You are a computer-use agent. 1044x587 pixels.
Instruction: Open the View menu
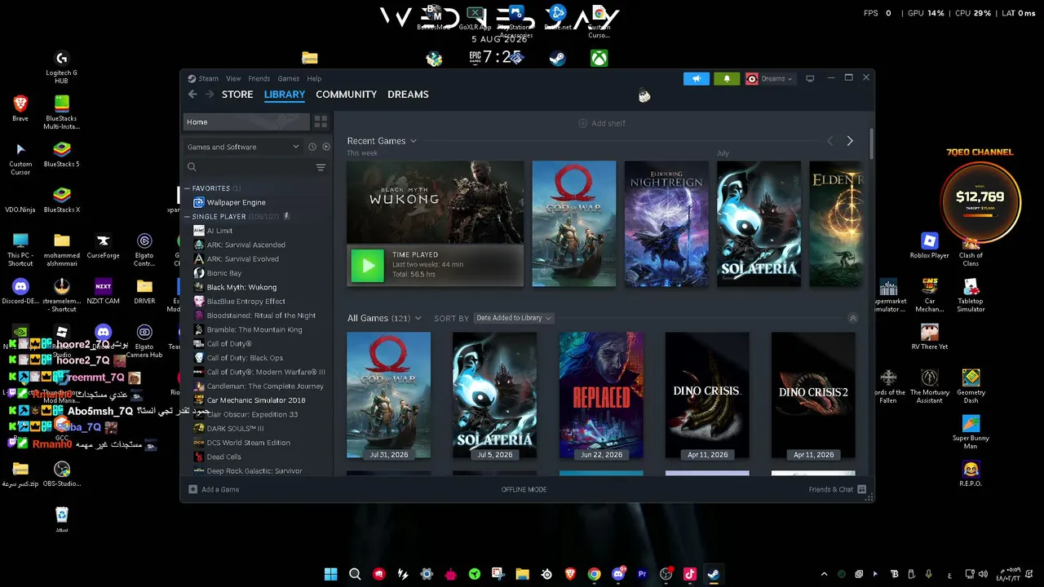coord(233,78)
